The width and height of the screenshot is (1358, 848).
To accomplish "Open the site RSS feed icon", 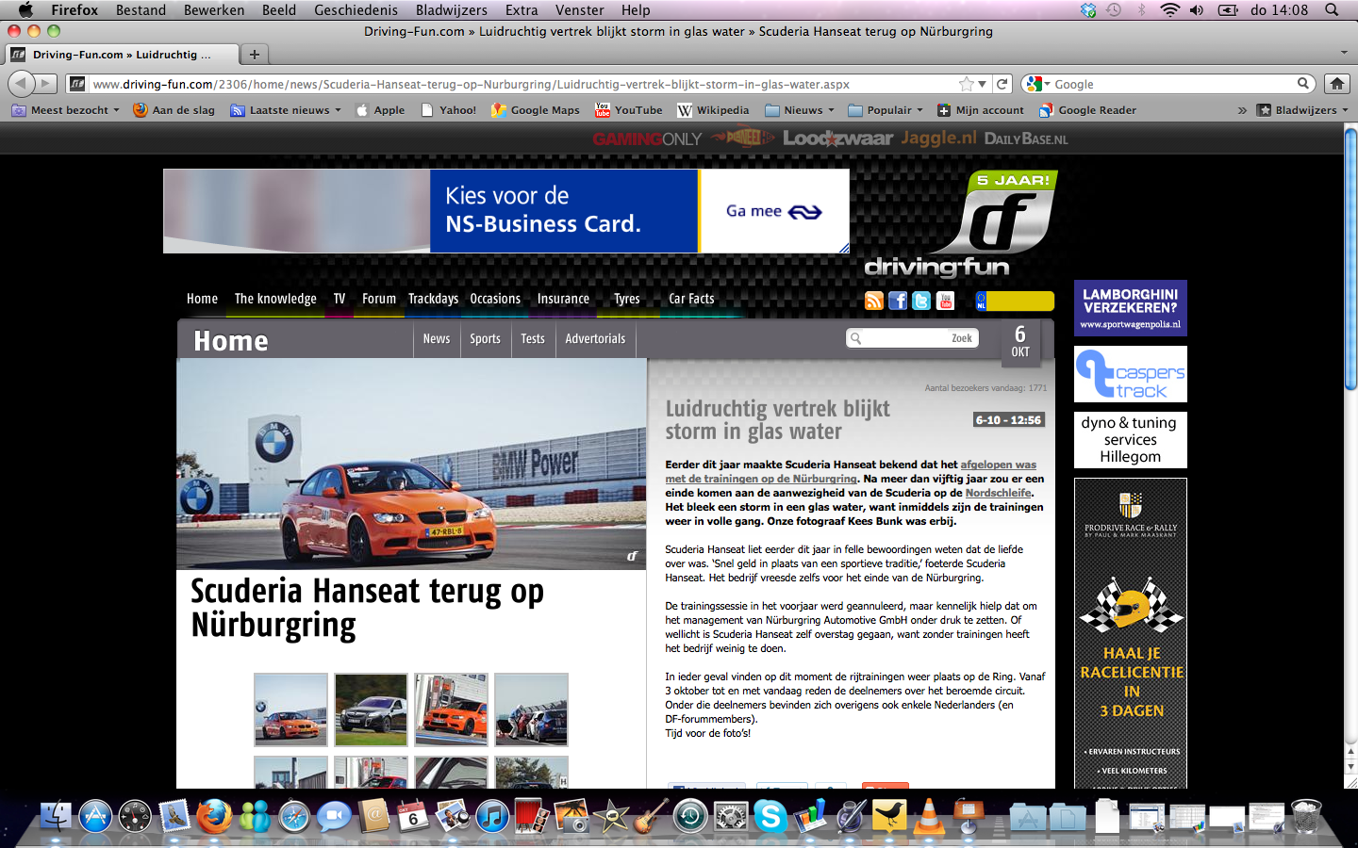I will click(874, 301).
